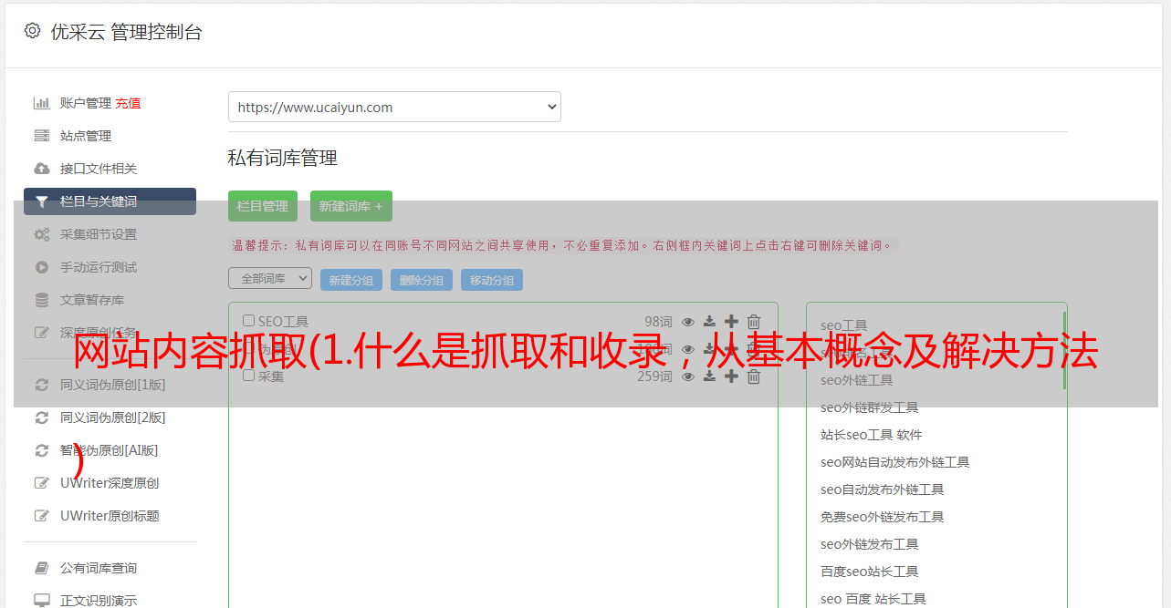Viewport: 1171px width, 608px height.
Task: Click the refresh icon for 智能伪原创[AI版]
Action: [41, 450]
